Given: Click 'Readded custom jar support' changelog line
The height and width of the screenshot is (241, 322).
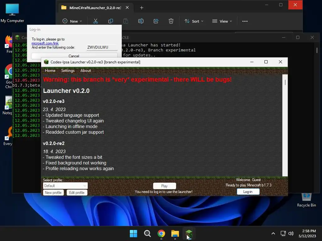Looking at the screenshot, I should (73, 132).
